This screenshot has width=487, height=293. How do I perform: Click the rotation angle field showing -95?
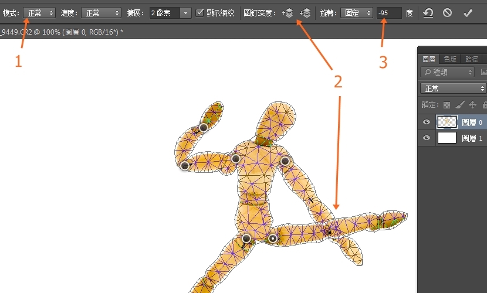(x=388, y=12)
